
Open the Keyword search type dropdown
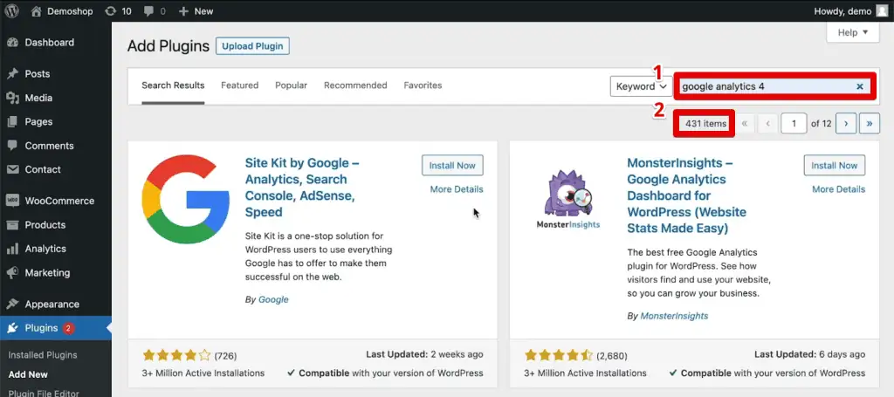coord(640,86)
